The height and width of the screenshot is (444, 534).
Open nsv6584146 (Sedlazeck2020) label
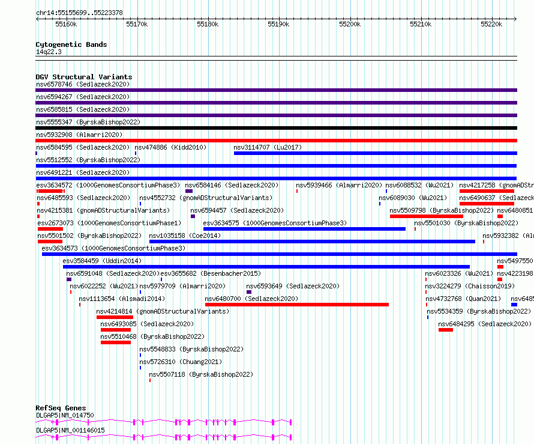coord(232,185)
